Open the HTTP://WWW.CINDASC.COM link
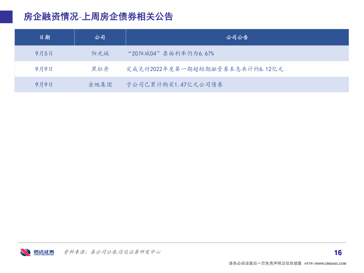Image resolution: width=364 pixels, height=273 pixels. (x=324, y=263)
